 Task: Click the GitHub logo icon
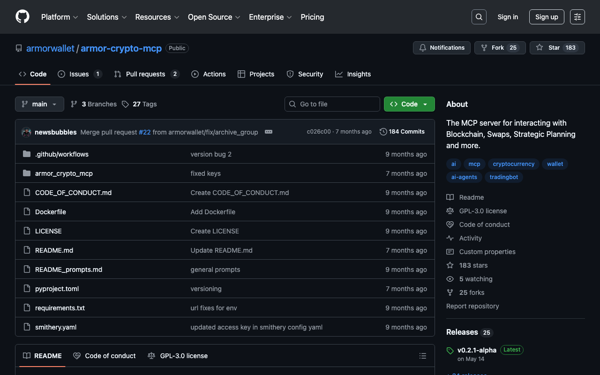[22, 17]
